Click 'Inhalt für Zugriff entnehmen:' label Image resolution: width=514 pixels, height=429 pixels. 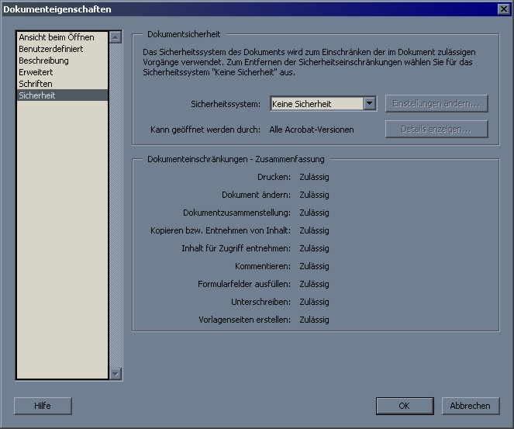pyautogui.click(x=236, y=248)
